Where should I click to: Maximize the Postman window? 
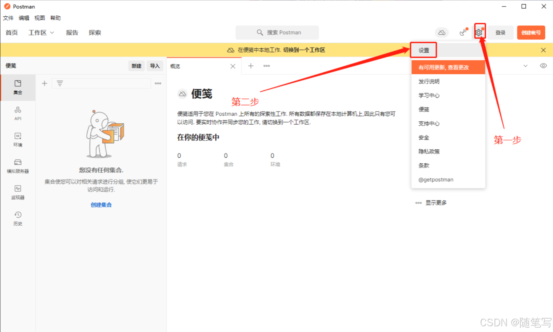[x=524, y=6]
